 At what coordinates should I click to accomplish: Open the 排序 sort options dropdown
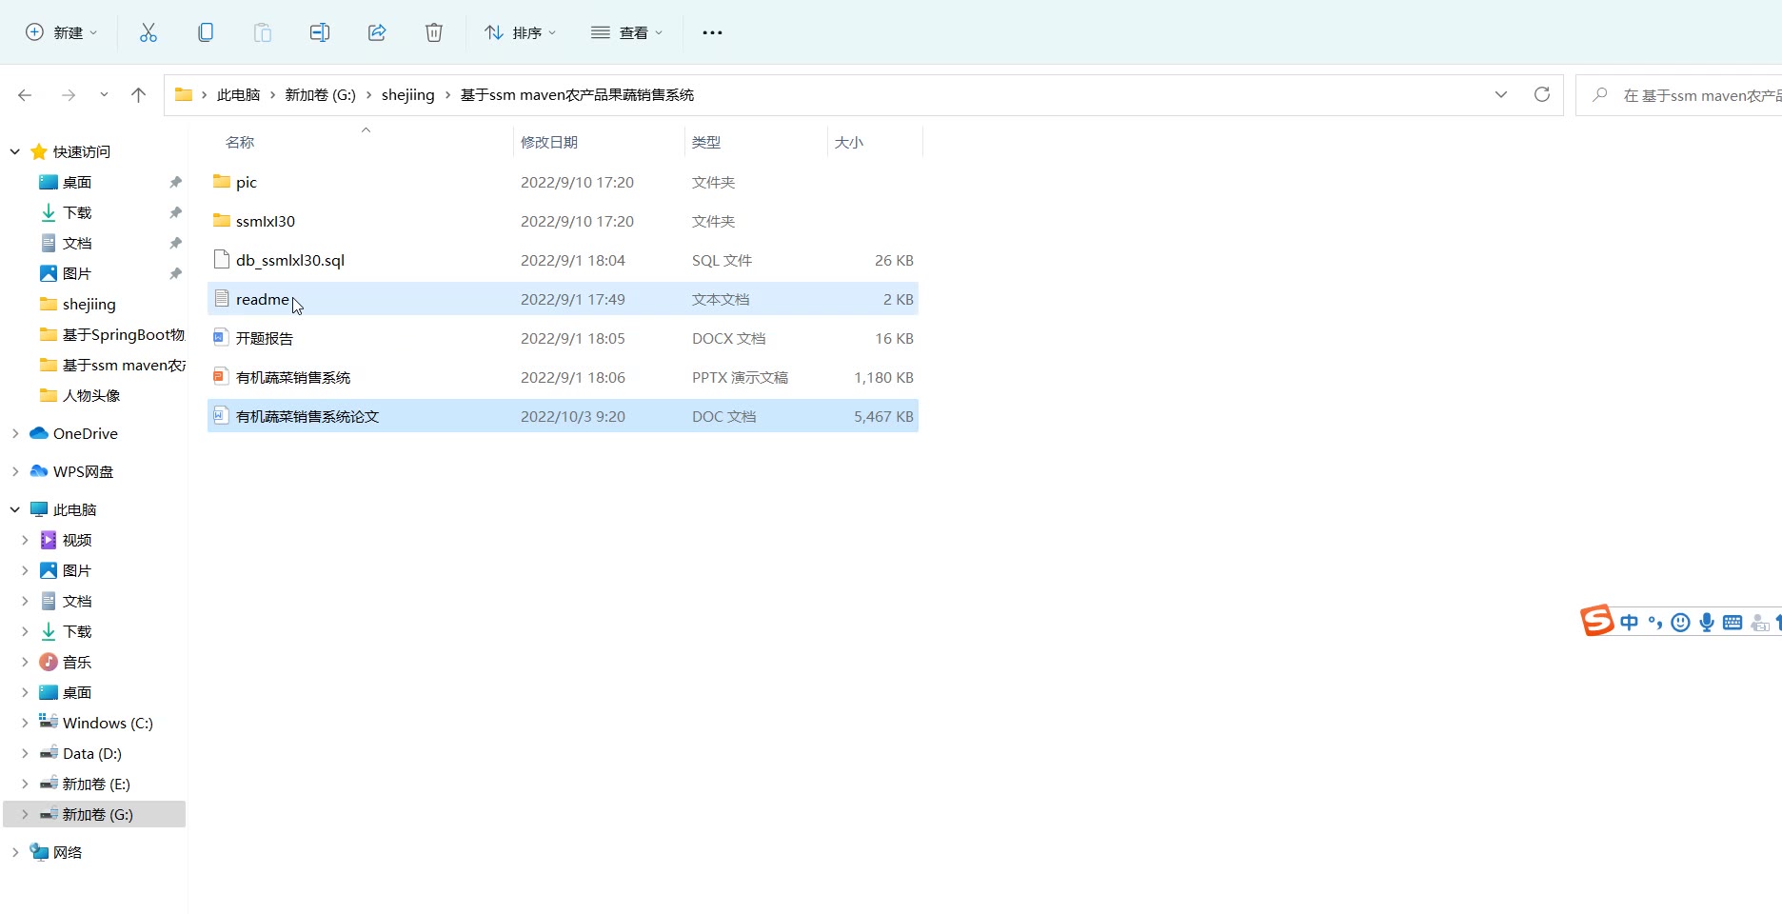(520, 32)
